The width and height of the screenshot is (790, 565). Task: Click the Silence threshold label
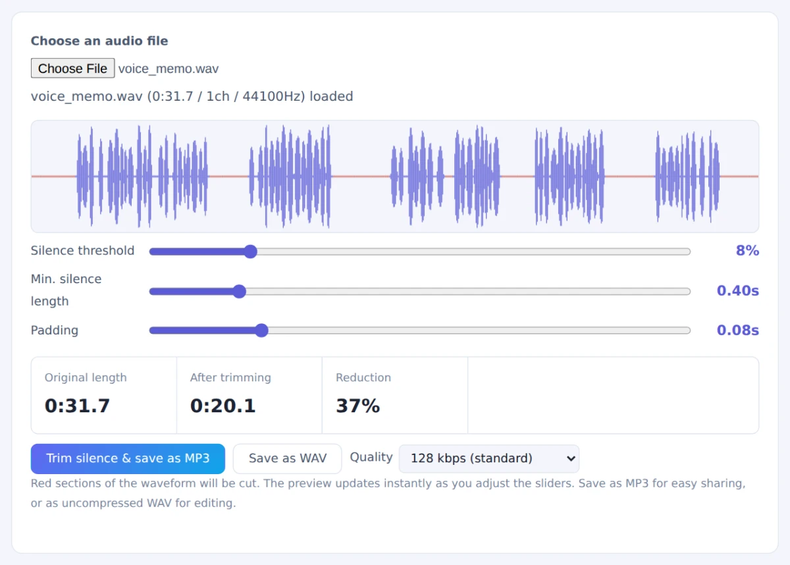point(82,250)
